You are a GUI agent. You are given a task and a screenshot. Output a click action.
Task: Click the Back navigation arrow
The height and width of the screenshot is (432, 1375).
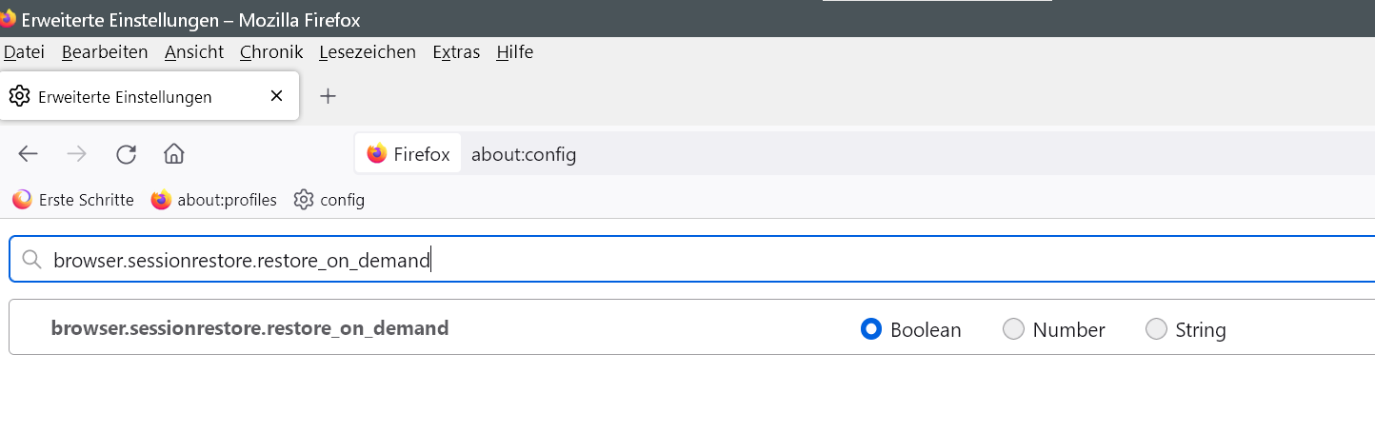pos(29,154)
